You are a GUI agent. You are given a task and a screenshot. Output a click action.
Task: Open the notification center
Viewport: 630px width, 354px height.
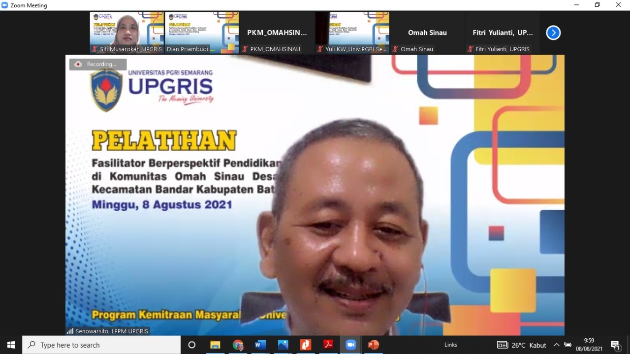pyautogui.click(x=615, y=345)
